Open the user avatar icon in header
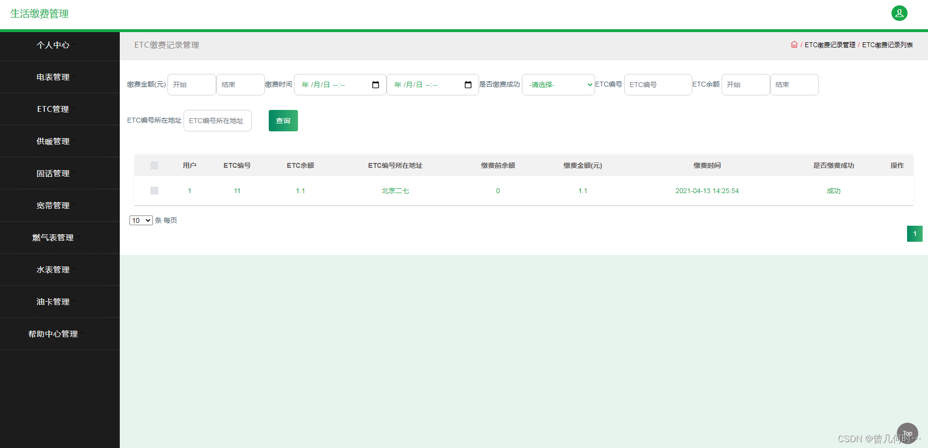Viewport: 928px width, 448px height. point(899,13)
